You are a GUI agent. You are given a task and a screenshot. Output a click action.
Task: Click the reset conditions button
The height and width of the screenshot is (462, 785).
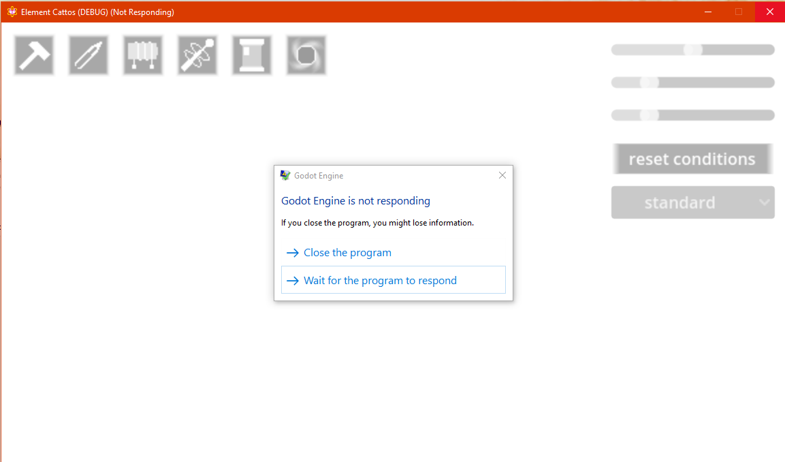tap(692, 159)
